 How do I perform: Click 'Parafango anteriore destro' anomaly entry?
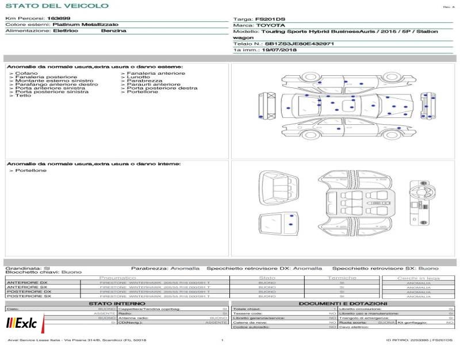pos(56,84)
